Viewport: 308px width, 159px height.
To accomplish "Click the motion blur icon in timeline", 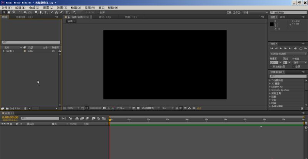I will point(87,118).
